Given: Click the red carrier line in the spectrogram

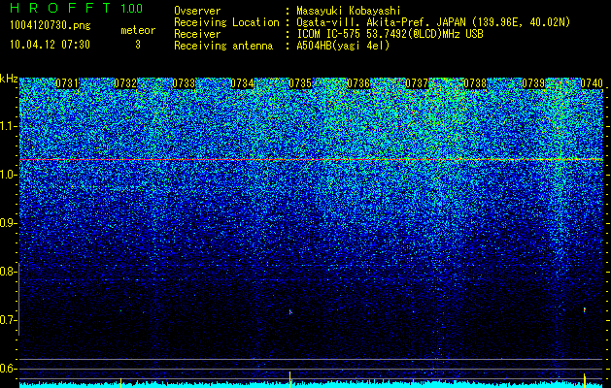Looking at the screenshot, I should 312,159.
